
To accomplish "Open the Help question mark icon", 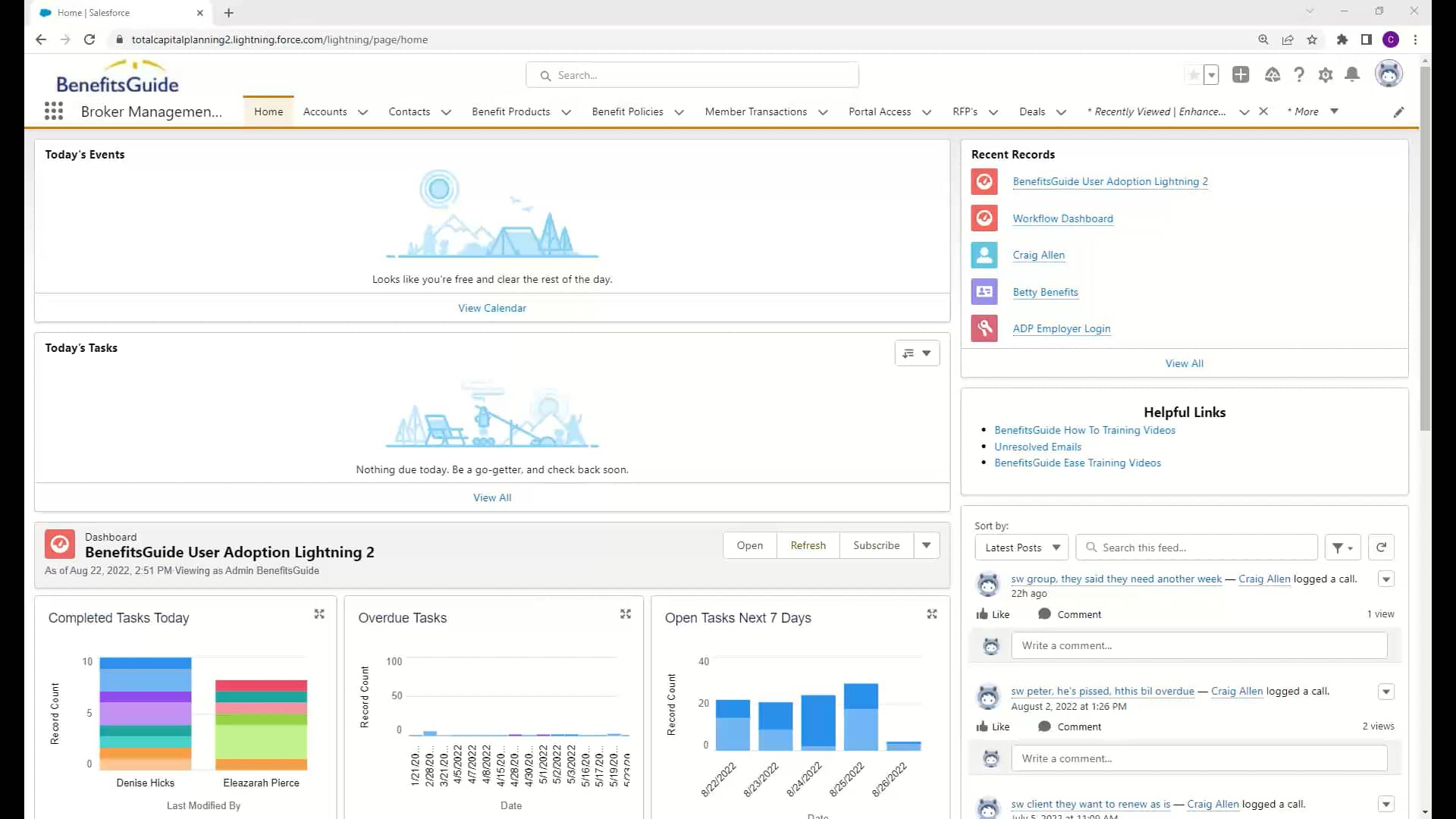I will click(x=1299, y=74).
